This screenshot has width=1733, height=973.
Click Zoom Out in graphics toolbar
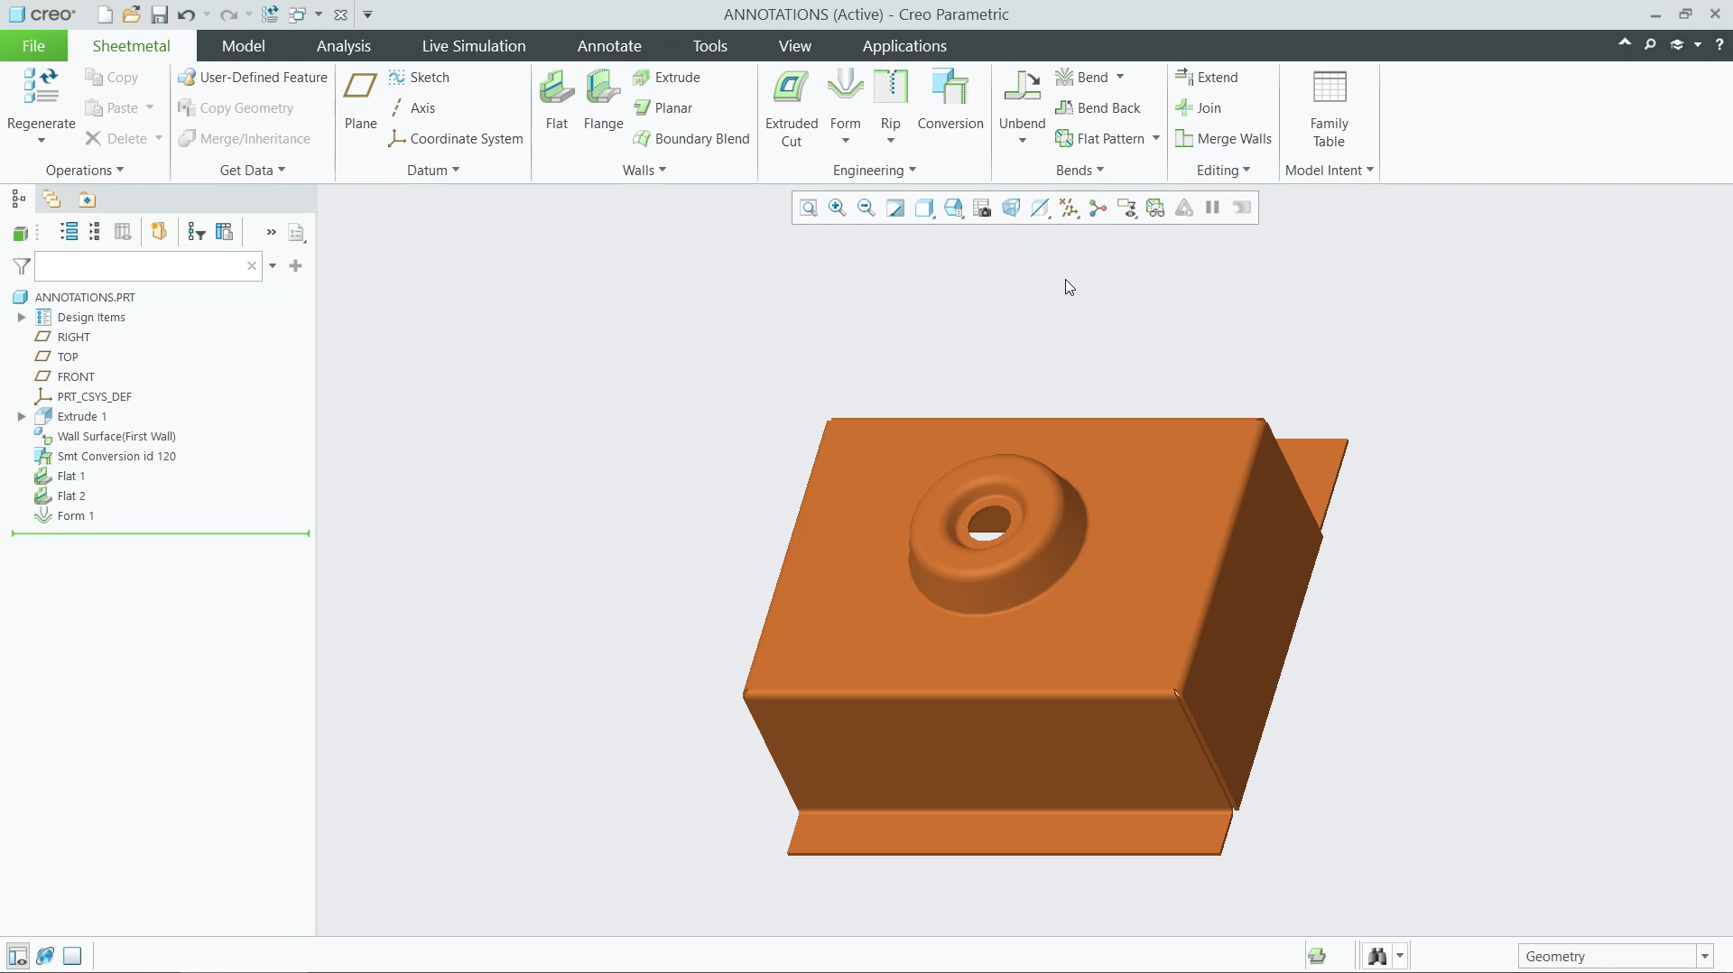(866, 208)
